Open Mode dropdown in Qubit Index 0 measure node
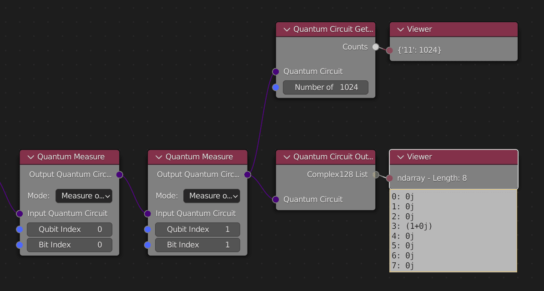Image resolution: width=544 pixels, height=291 pixels. (84, 196)
